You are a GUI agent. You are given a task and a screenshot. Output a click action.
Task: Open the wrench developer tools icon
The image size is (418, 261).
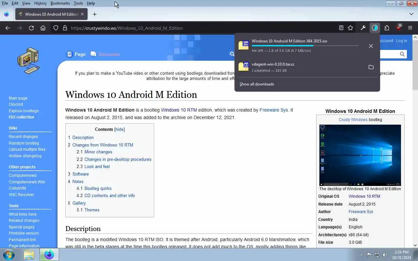[x=363, y=28]
